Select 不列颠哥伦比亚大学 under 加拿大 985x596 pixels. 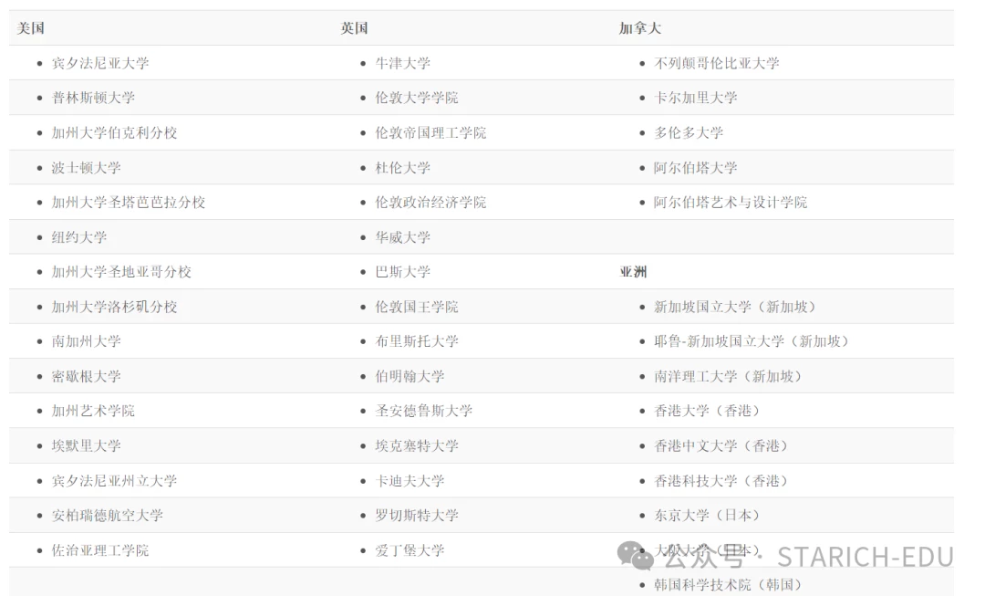(717, 64)
